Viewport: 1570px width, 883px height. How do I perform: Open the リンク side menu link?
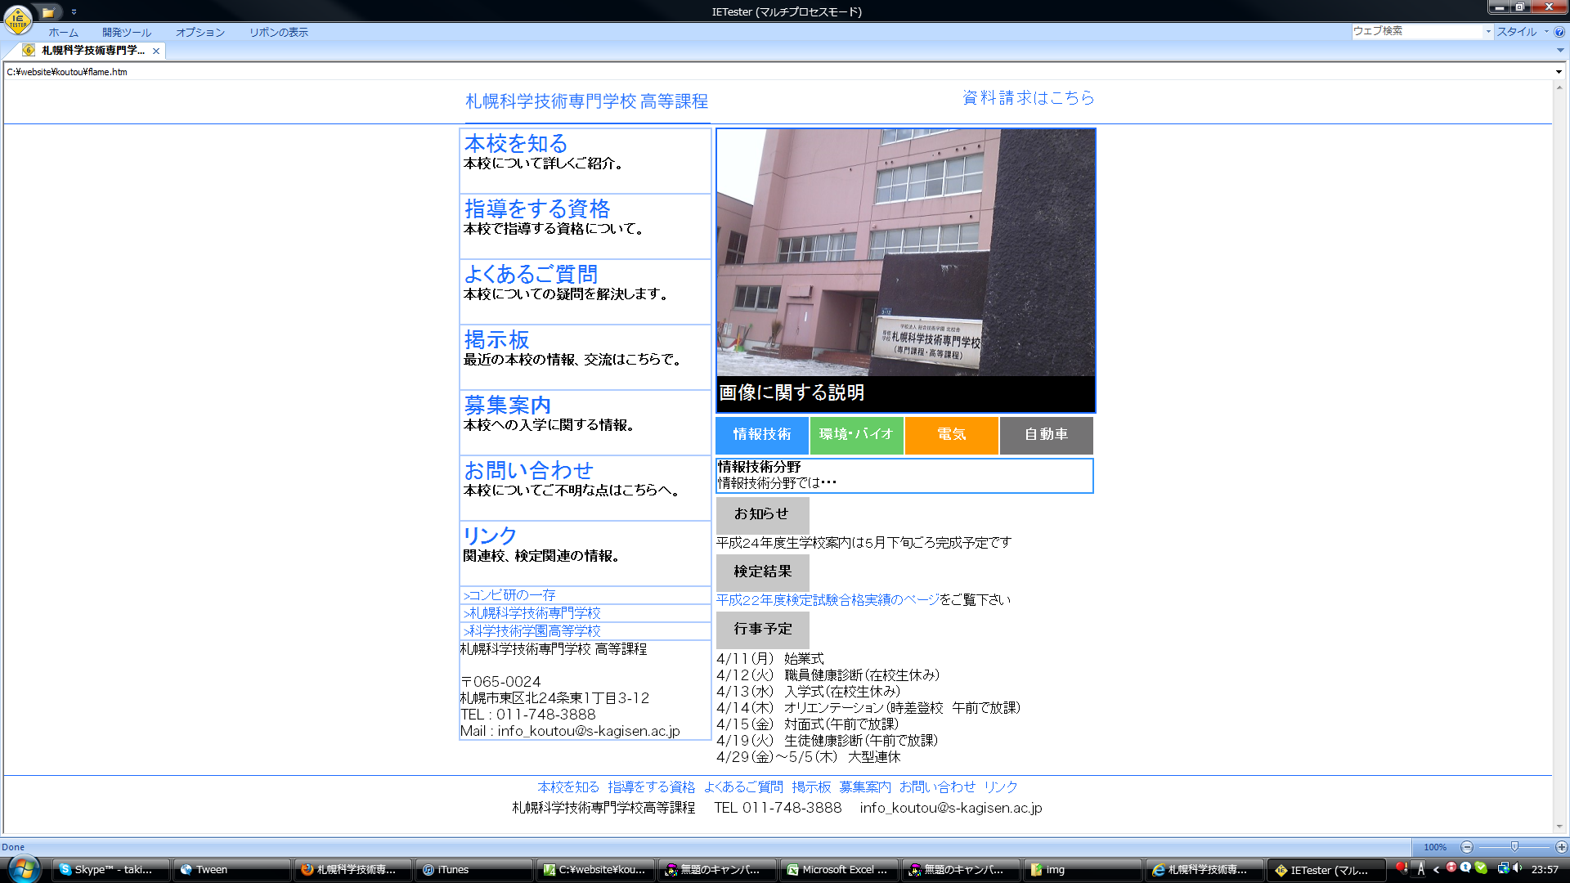(490, 536)
